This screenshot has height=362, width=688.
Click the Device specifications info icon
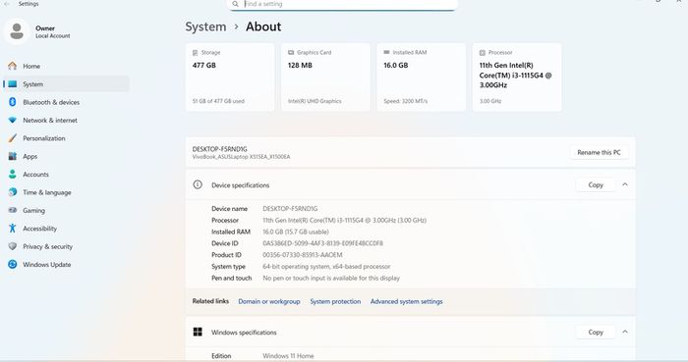[x=198, y=184]
